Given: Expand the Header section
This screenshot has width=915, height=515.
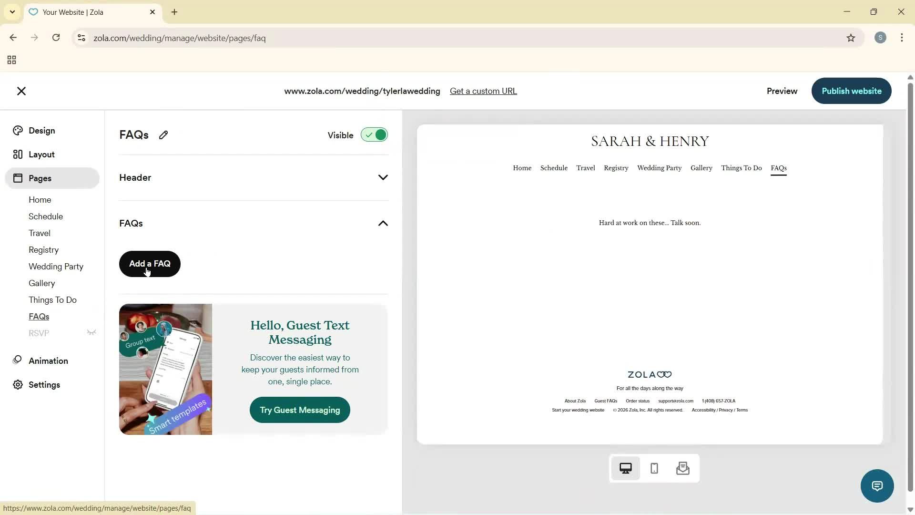Looking at the screenshot, I should 383,177.
